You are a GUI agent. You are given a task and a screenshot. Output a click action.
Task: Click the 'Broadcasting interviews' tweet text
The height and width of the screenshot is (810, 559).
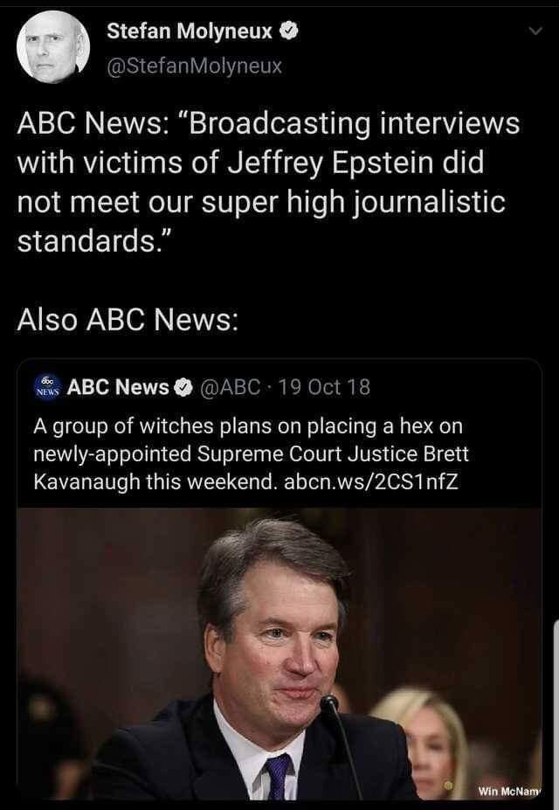[x=269, y=163]
